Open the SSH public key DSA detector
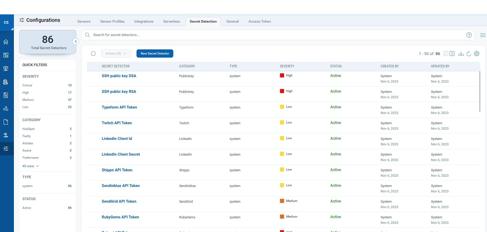The height and width of the screenshot is (232, 487). tap(119, 76)
